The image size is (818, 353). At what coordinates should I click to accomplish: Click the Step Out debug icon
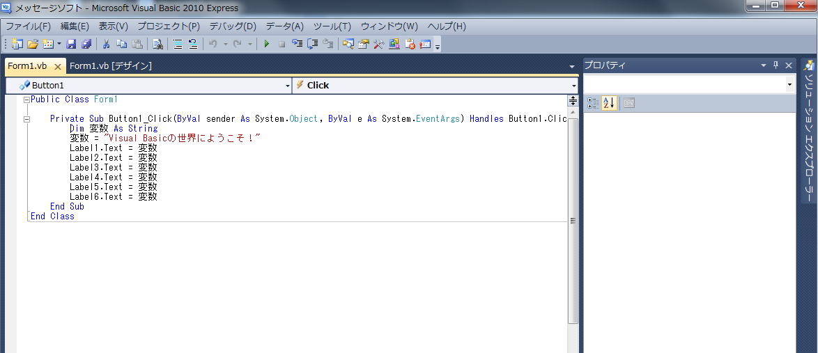[327, 45]
